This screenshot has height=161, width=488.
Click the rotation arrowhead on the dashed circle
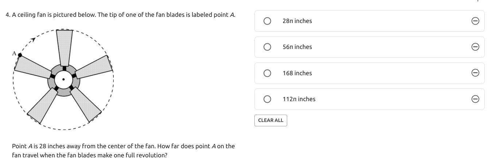[33, 39]
